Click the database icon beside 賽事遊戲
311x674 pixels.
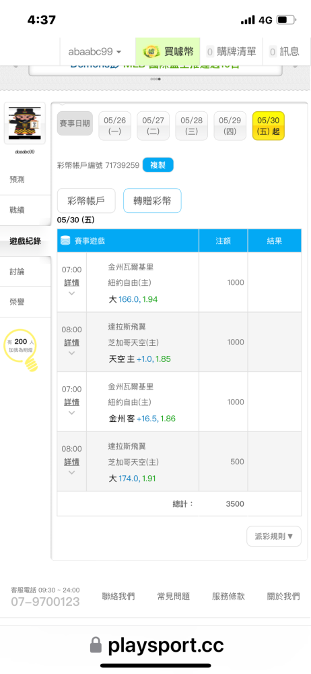[65, 241]
